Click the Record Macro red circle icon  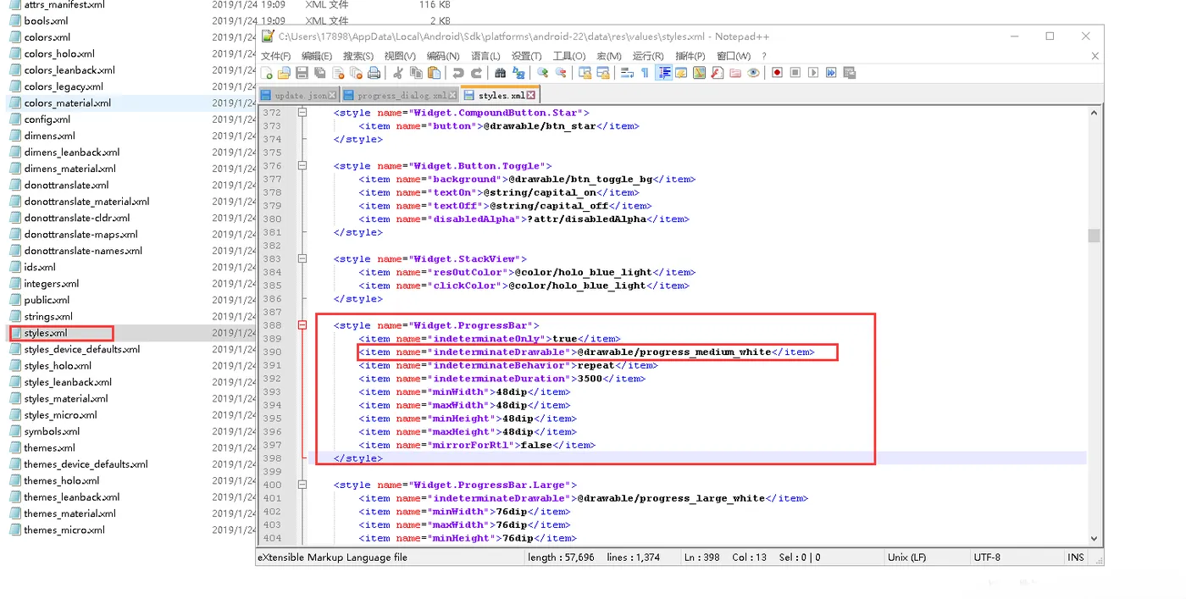tap(777, 73)
